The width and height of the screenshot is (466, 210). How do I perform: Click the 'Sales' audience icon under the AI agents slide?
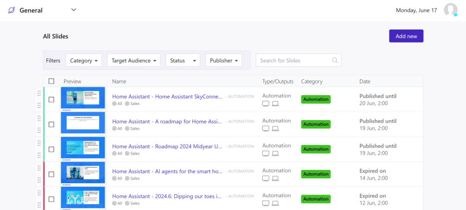point(127,178)
